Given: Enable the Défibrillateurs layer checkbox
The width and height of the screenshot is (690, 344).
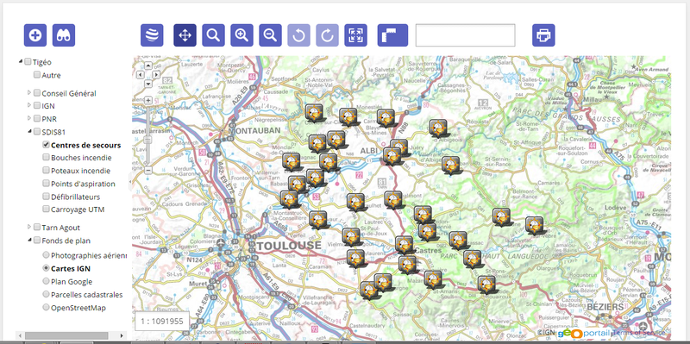Looking at the screenshot, I should tap(47, 197).
